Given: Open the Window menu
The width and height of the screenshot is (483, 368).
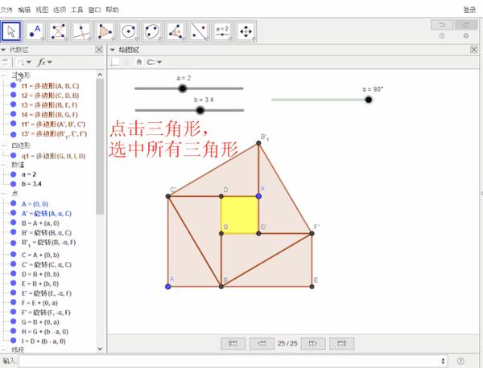Looking at the screenshot, I should 94,10.
